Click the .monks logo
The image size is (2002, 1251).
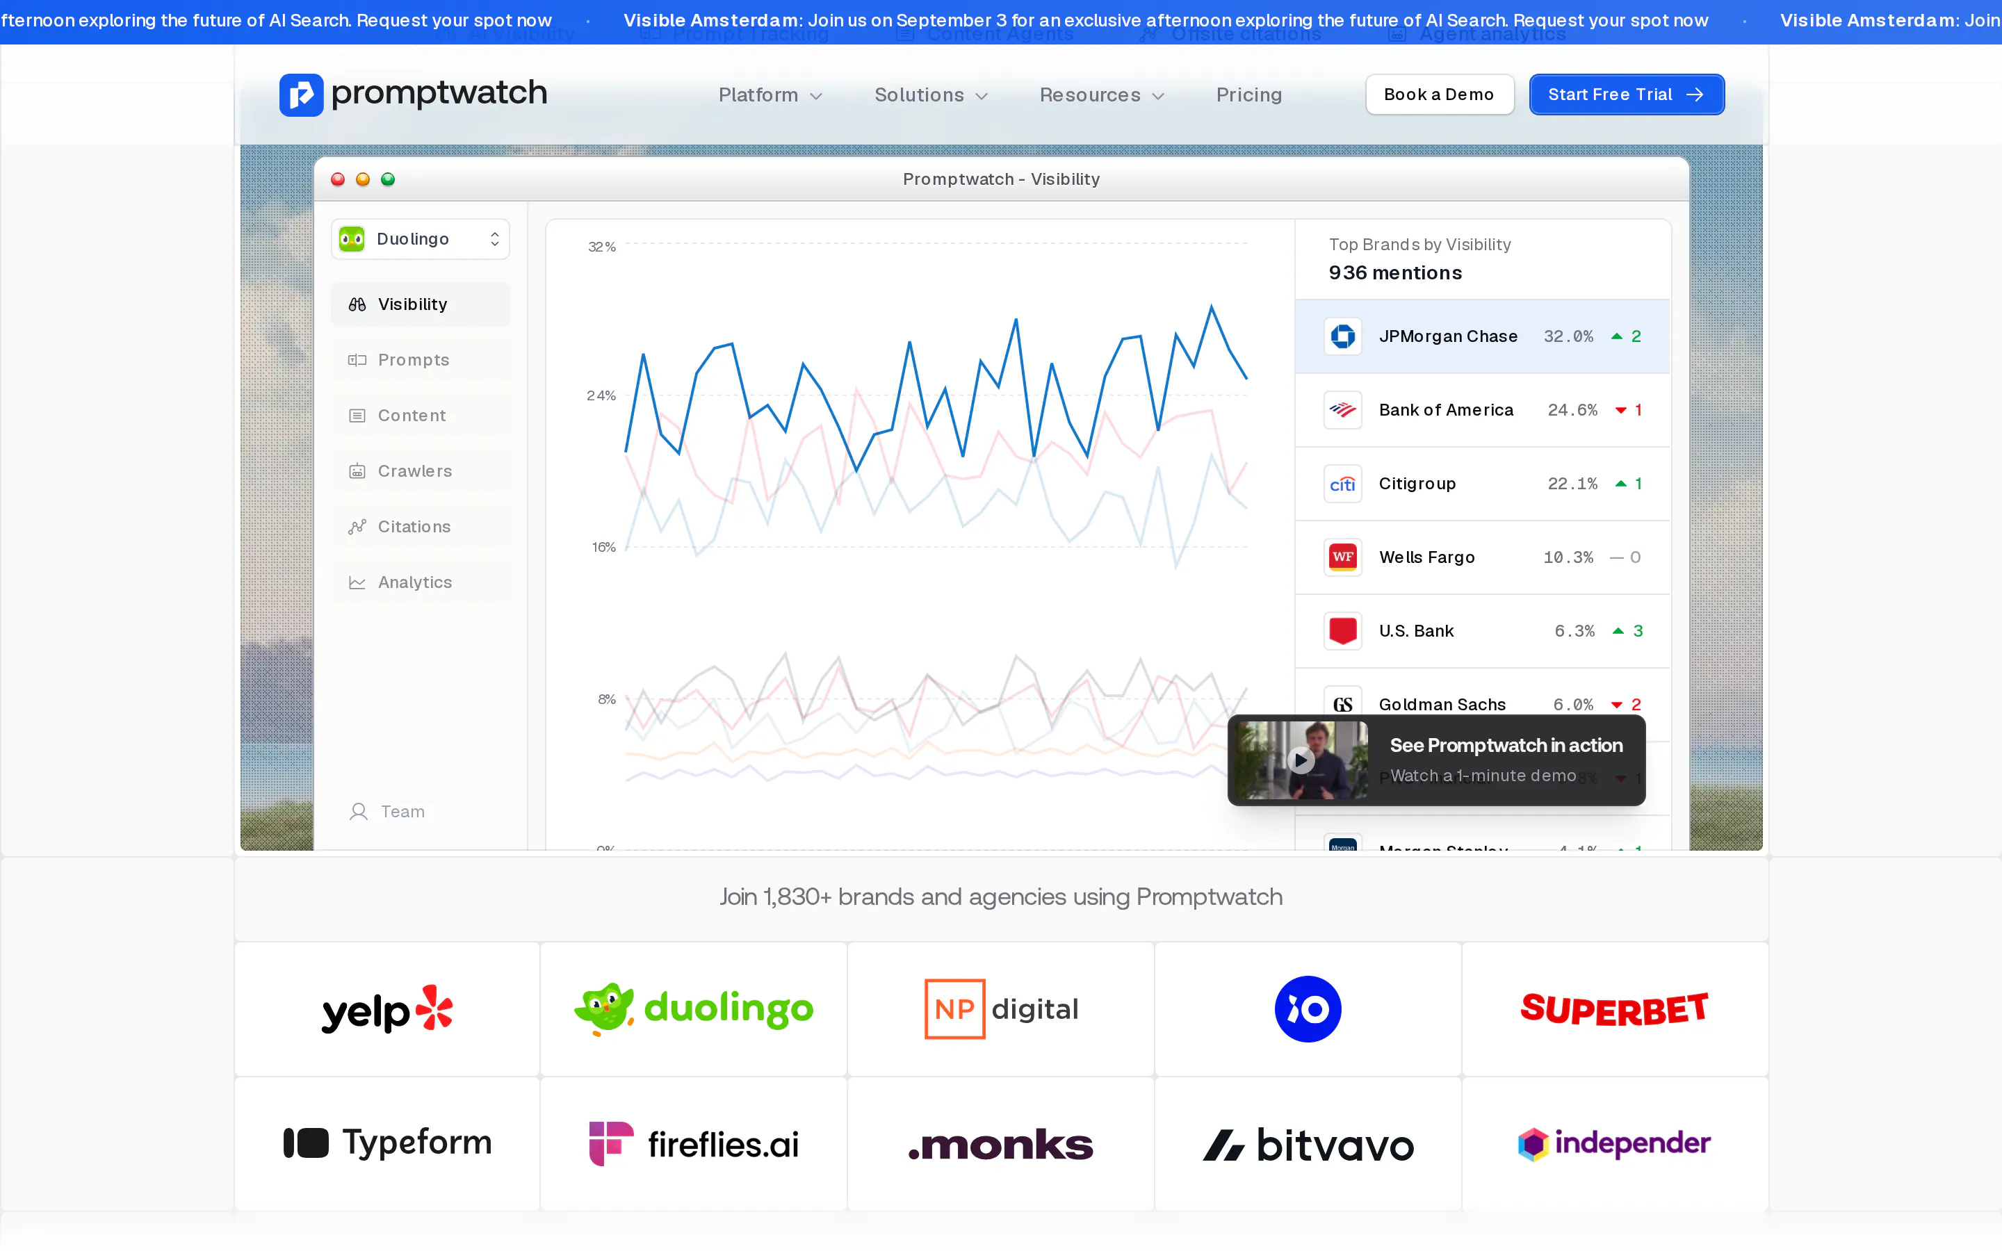(1001, 1144)
